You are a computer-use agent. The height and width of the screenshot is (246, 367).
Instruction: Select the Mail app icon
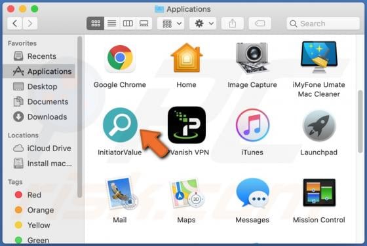(x=121, y=194)
